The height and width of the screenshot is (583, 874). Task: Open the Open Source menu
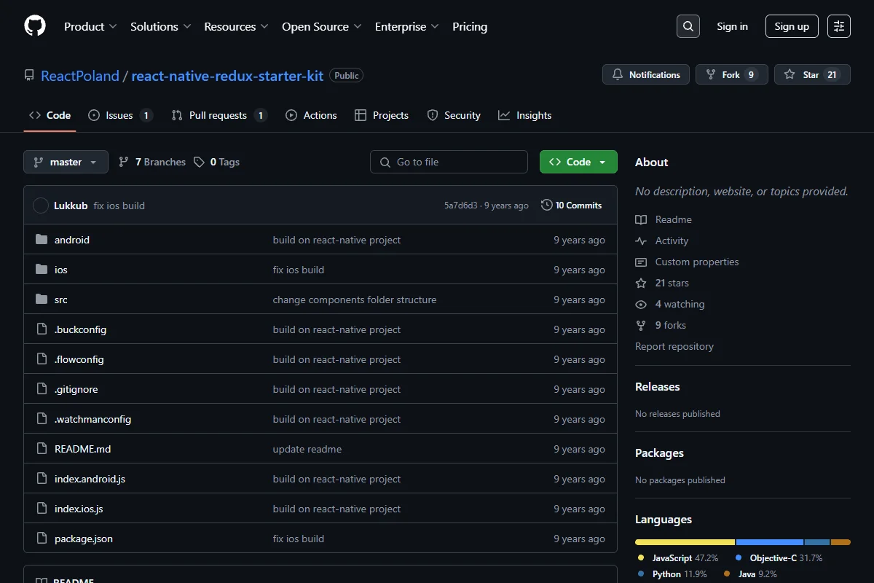322,26
